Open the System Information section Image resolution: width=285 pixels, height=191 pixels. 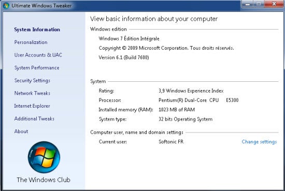pos(37,30)
